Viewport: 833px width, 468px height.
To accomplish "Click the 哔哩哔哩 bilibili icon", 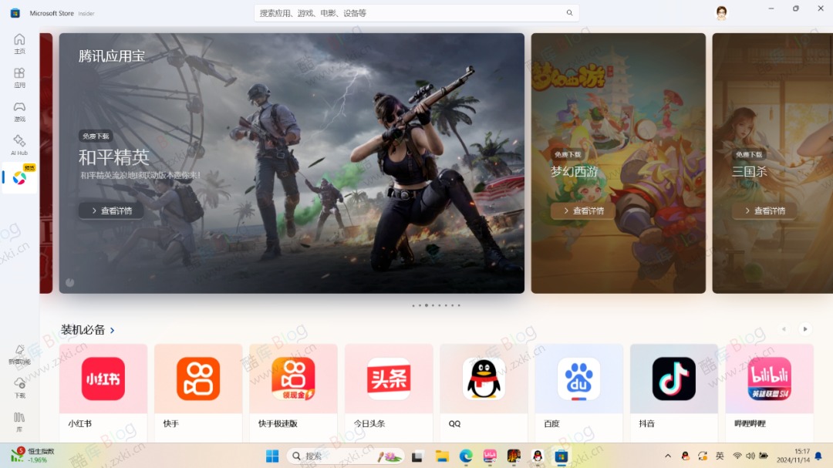I will click(x=767, y=379).
